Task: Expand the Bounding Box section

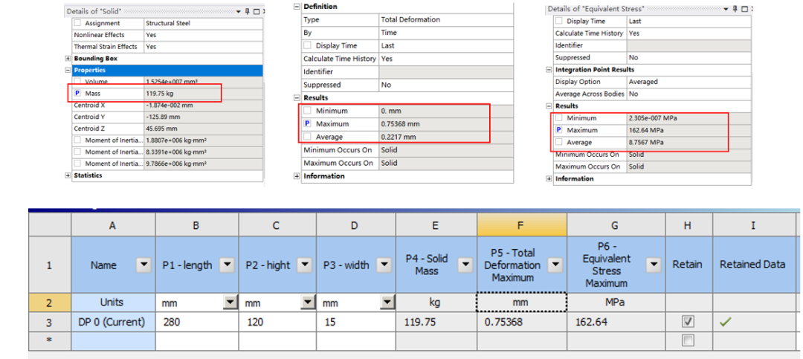Action: point(68,59)
